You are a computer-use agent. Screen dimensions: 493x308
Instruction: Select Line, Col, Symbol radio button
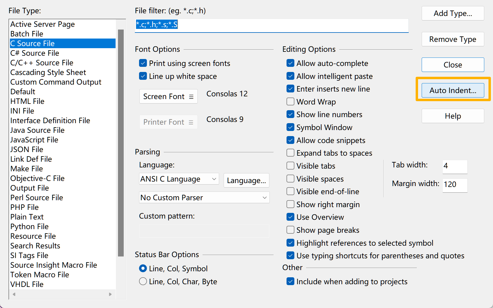point(143,269)
